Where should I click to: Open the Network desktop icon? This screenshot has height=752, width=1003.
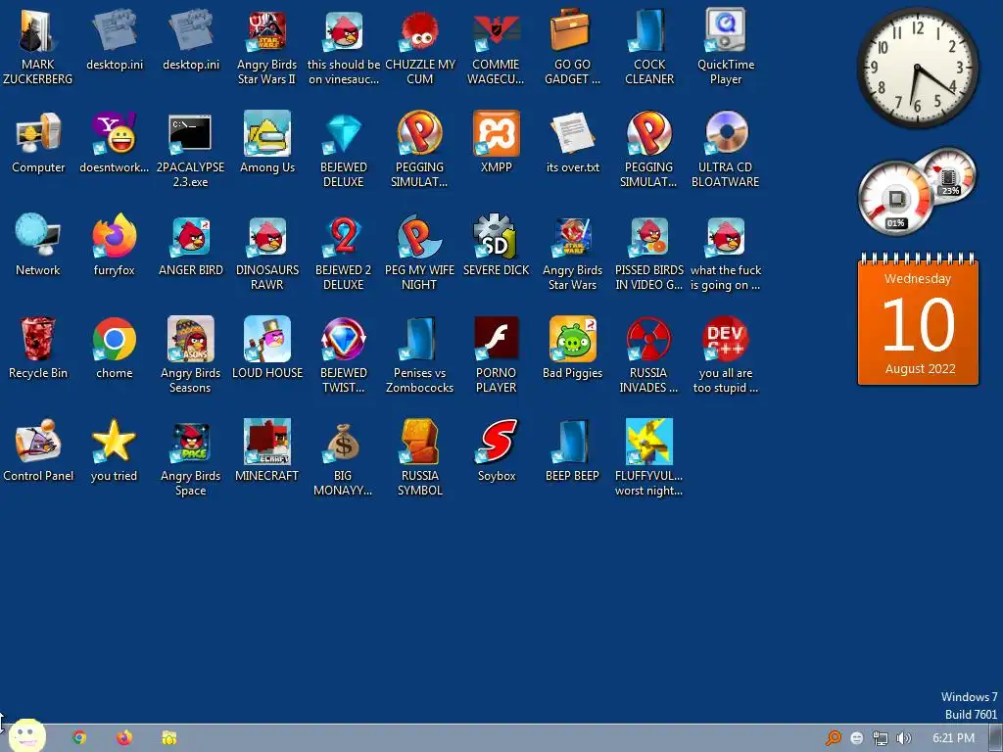click(38, 245)
